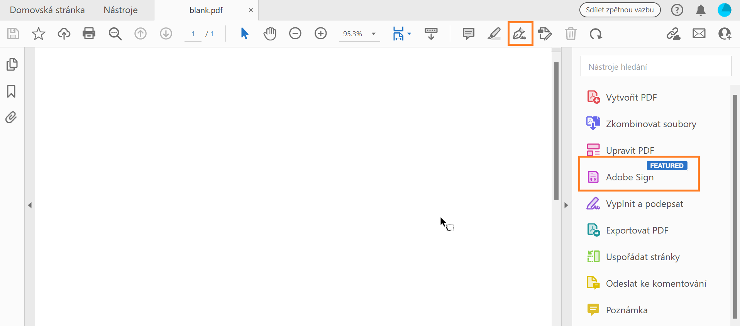
Task: Open the Uspořádat stránky tool
Action: pos(633,257)
